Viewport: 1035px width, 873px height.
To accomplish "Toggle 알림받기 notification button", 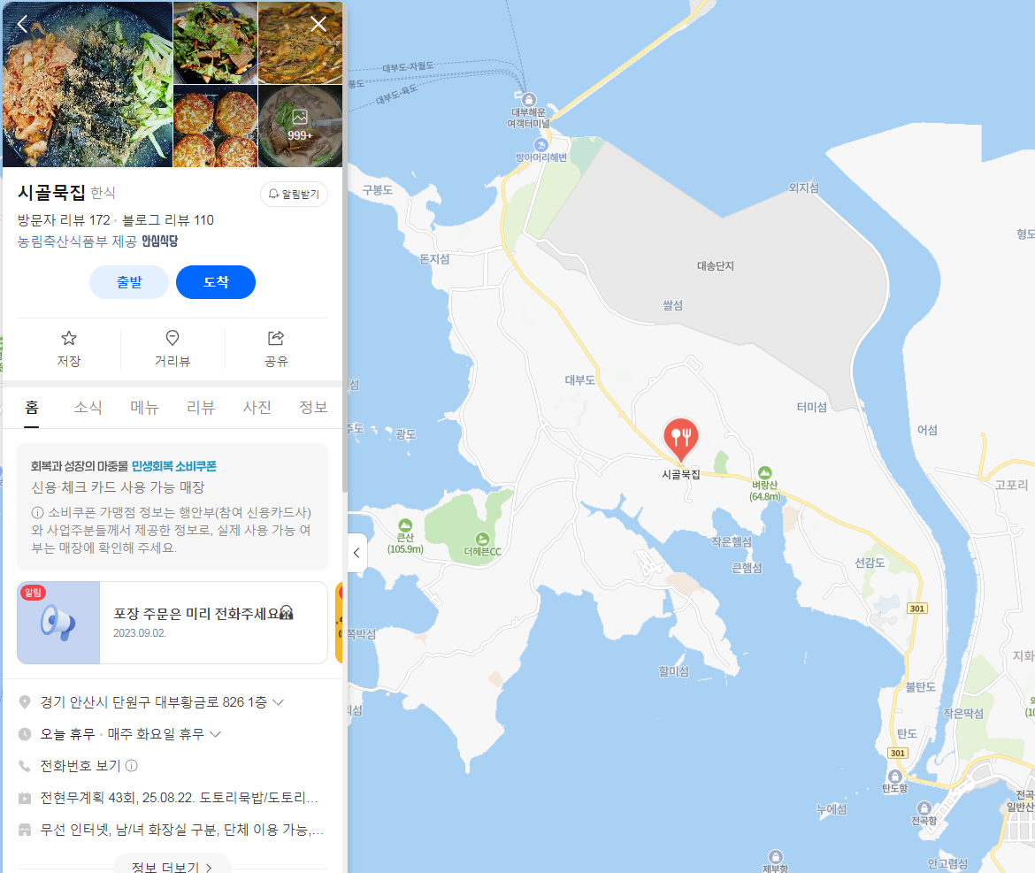I will [294, 194].
